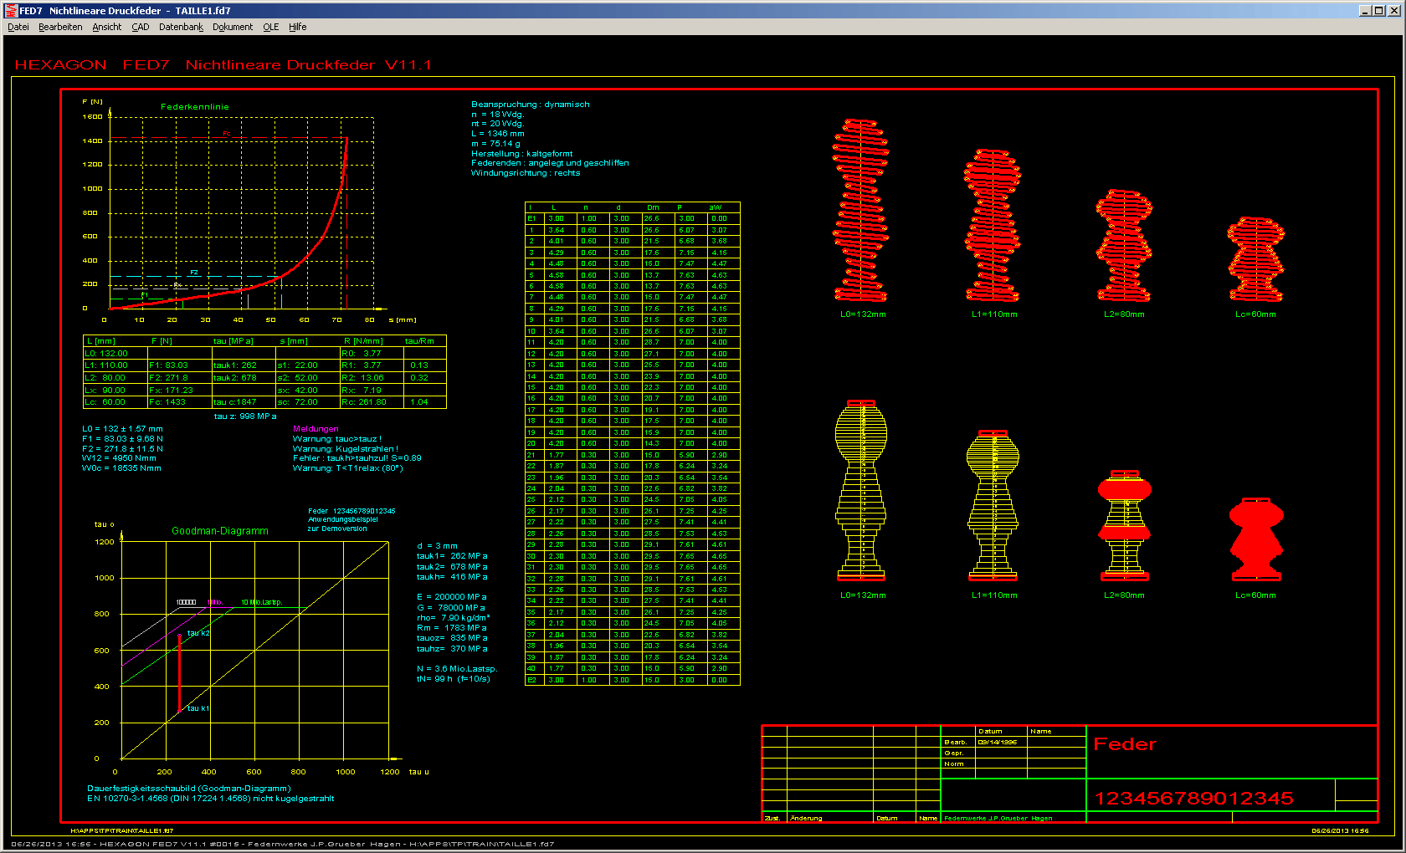Minimize the FED7 window
This screenshot has height=853, width=1406.
point(1366,11)
